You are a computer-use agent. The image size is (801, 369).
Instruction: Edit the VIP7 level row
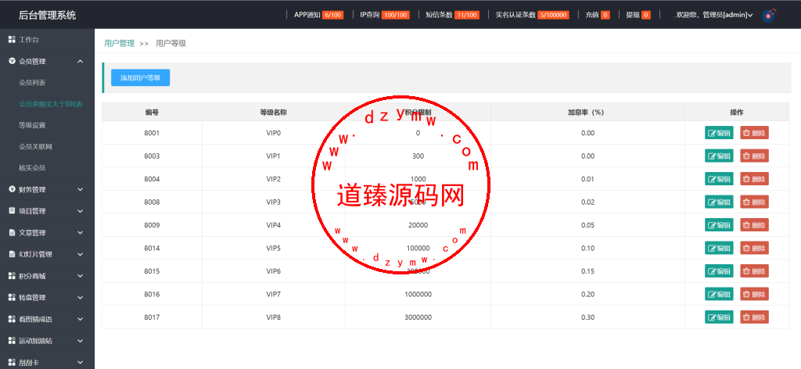pos(720,294)
